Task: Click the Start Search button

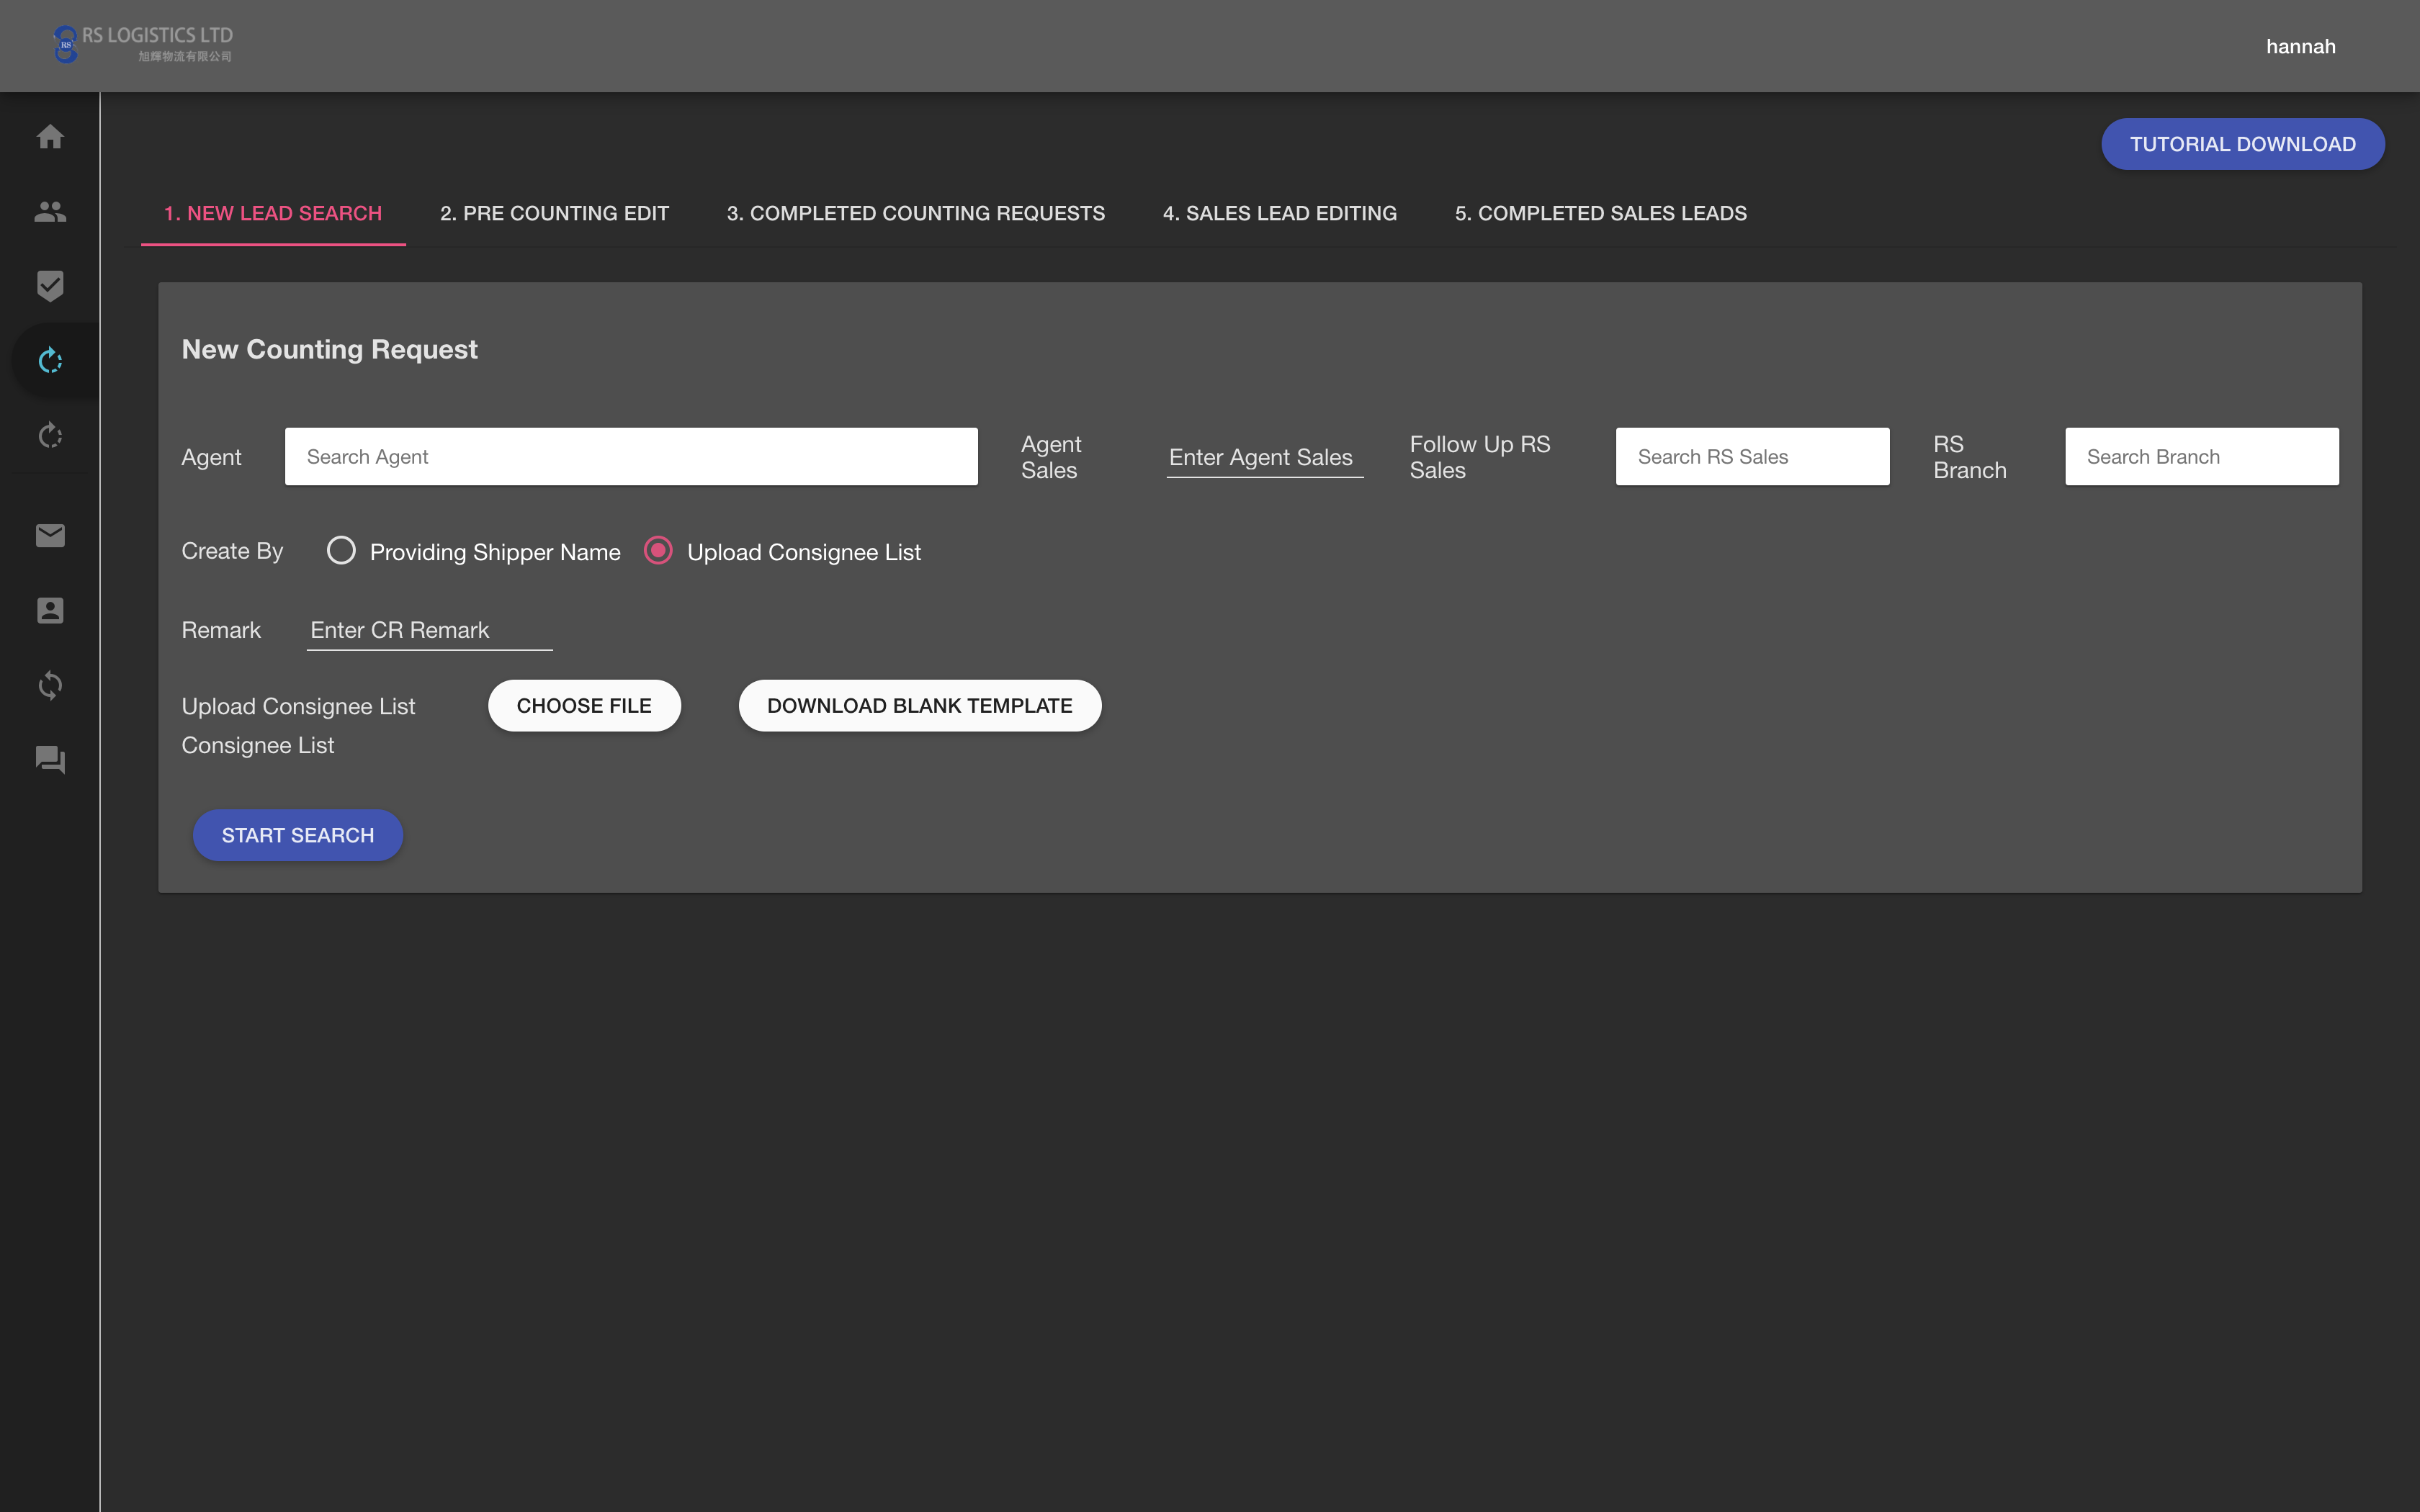Action: pyautogui.click(x=298, y=835)
